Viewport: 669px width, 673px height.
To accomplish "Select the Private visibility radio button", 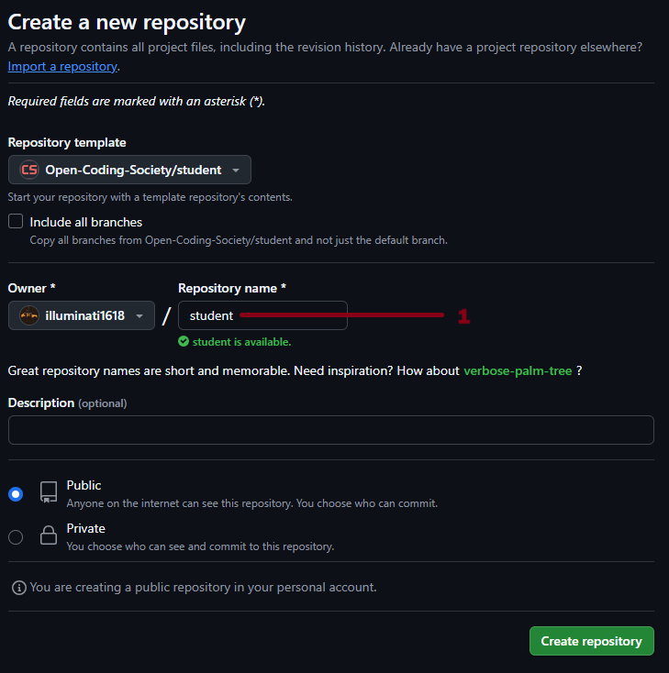I will pyautogui.click(x=16, y=537).
